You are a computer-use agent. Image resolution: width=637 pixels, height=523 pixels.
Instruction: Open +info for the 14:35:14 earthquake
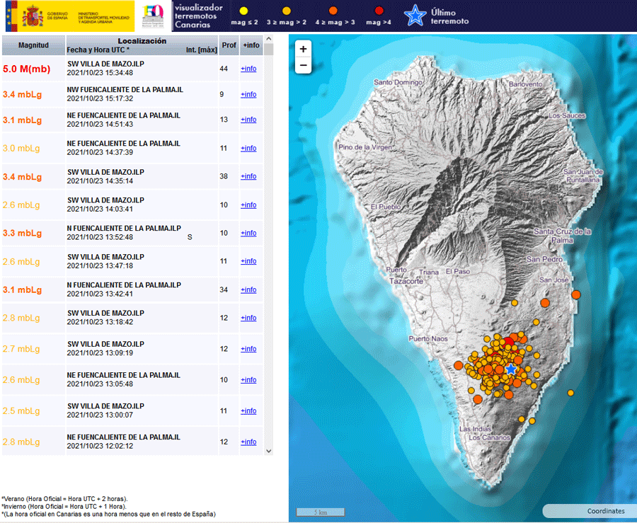click(248, 176)
